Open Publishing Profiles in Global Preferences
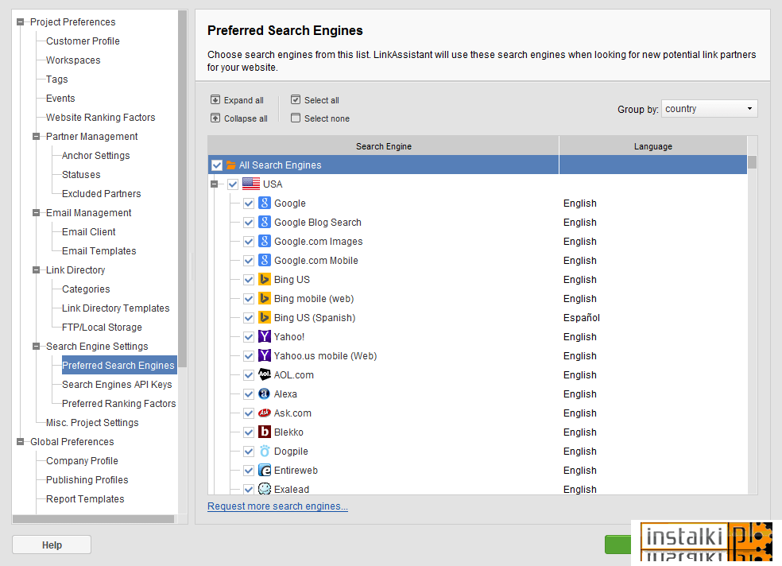Viewport: 782px width, 566px height. point(87,479)
